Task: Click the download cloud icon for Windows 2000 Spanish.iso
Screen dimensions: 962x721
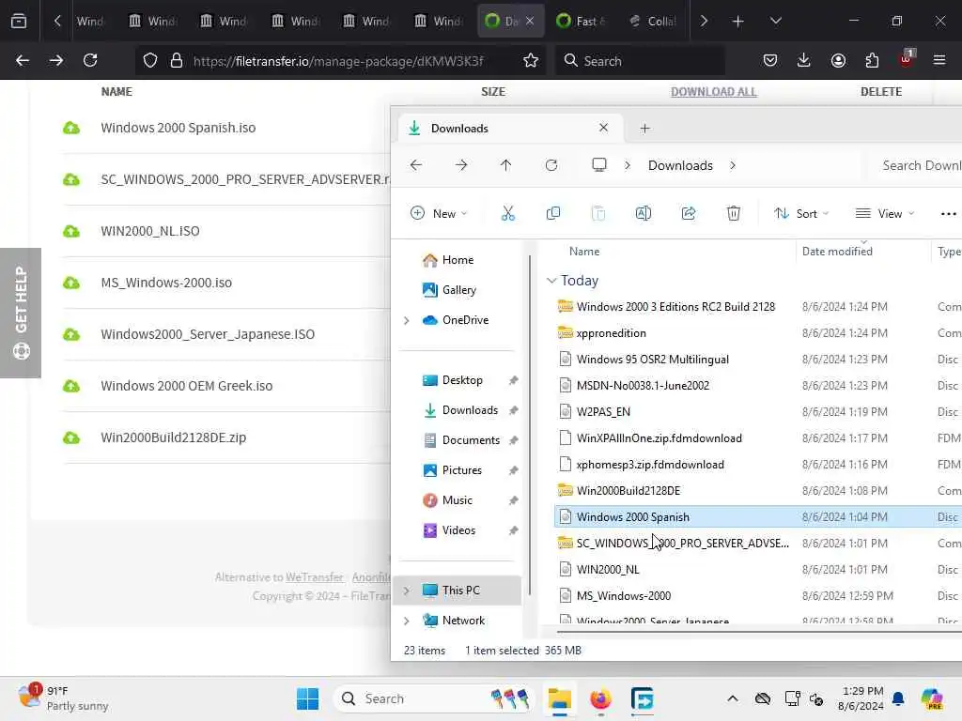Action: pyautogui.click(x=71, y=128)
